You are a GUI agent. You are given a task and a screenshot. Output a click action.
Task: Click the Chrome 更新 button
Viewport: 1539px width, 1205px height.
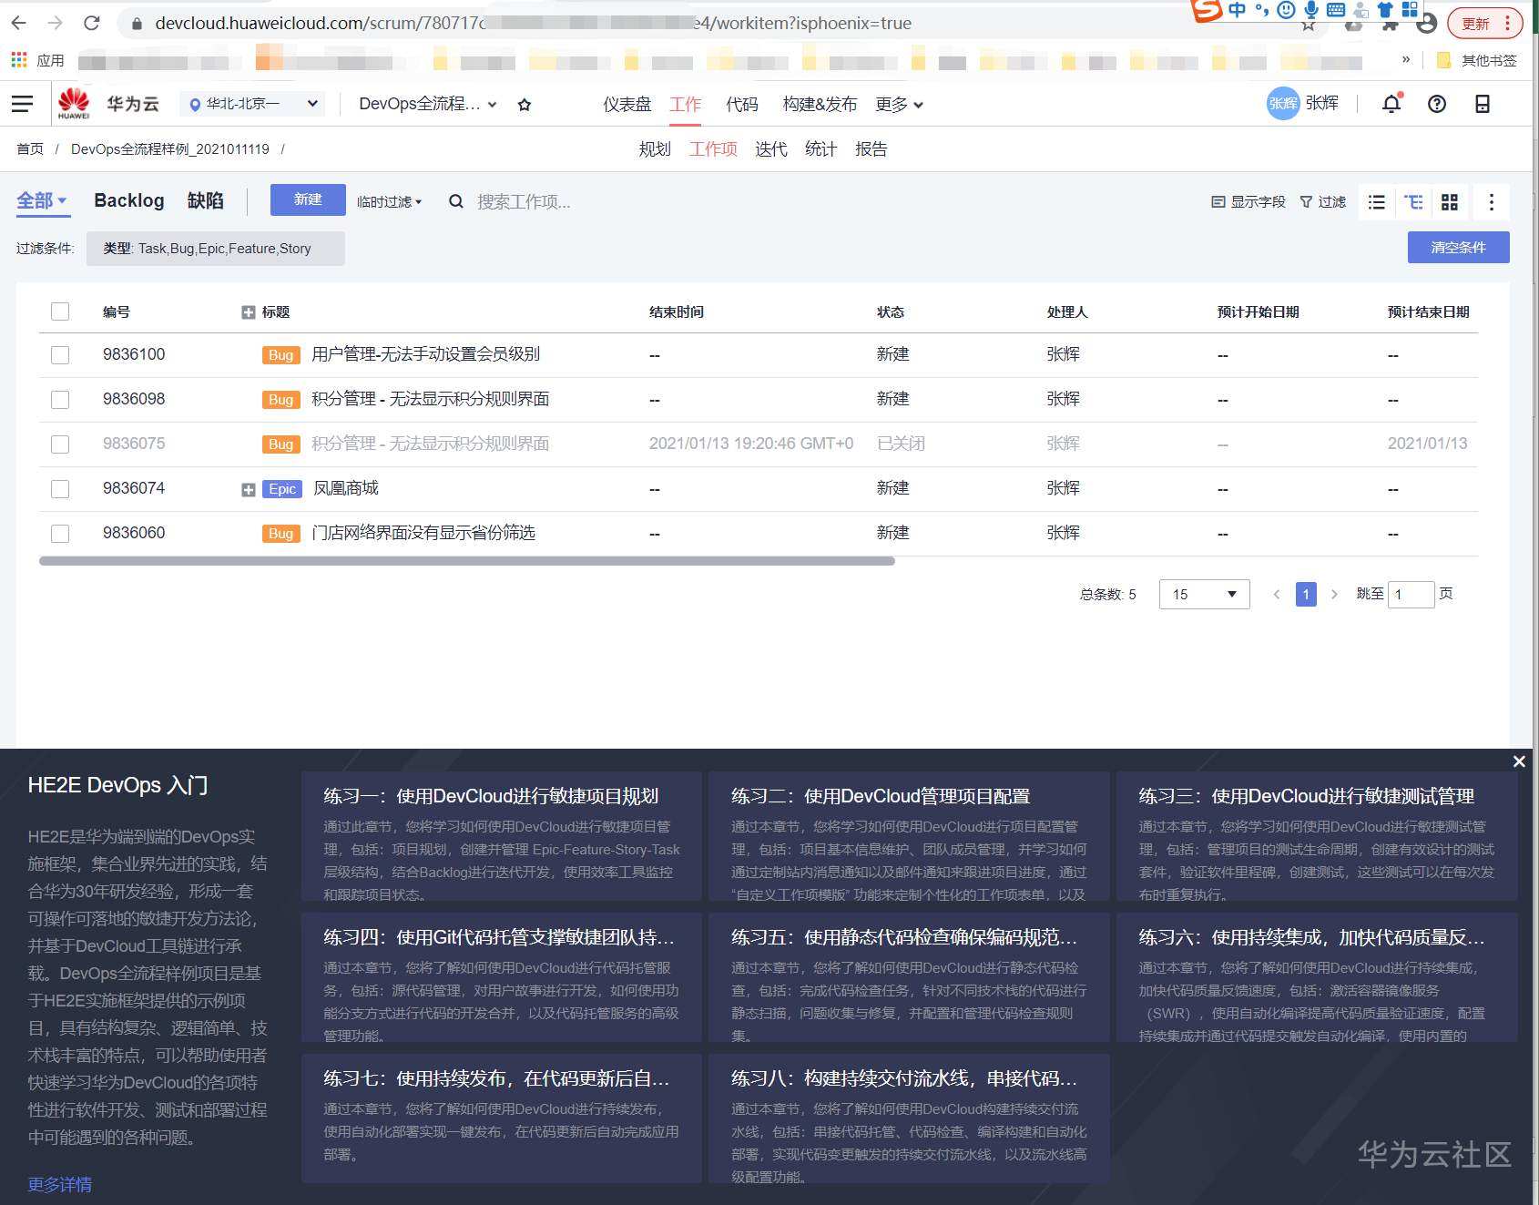[x=1485, y=24]
